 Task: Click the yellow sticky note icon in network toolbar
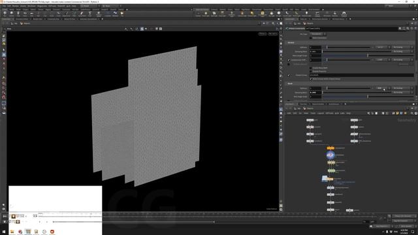[x=398, y=113]
